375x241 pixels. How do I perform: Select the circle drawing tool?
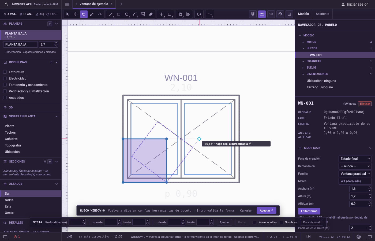coord(127,14)
